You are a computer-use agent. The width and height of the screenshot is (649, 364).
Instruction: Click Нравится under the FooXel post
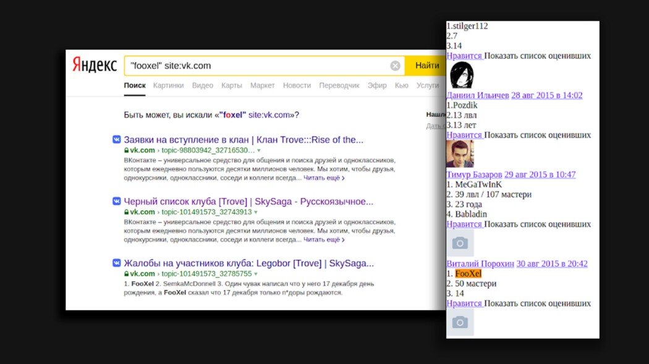pyautogui.click(x=464, y=304)
